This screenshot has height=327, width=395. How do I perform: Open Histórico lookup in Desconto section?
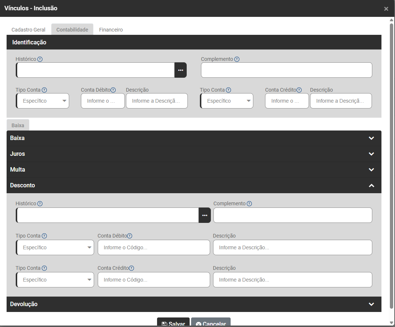(x=205, y=215)
